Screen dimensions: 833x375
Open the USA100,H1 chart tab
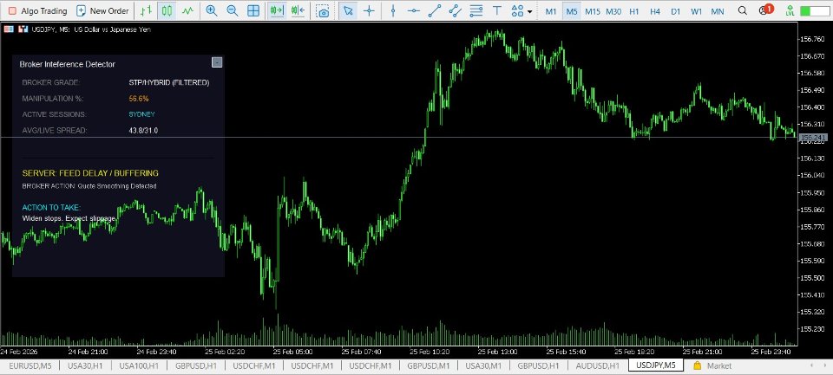(139, 365)
